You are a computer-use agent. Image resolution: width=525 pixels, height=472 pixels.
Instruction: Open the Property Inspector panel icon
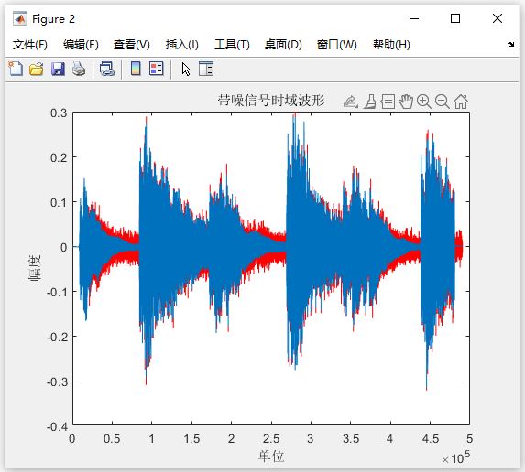(x=206, y=69)
